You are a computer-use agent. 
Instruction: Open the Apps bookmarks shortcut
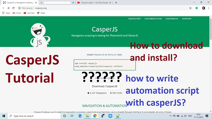pos(6,13)
